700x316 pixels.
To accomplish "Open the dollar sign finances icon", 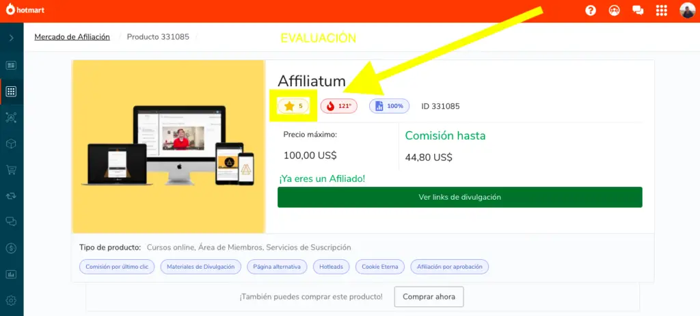I will [x=11, y=248].
